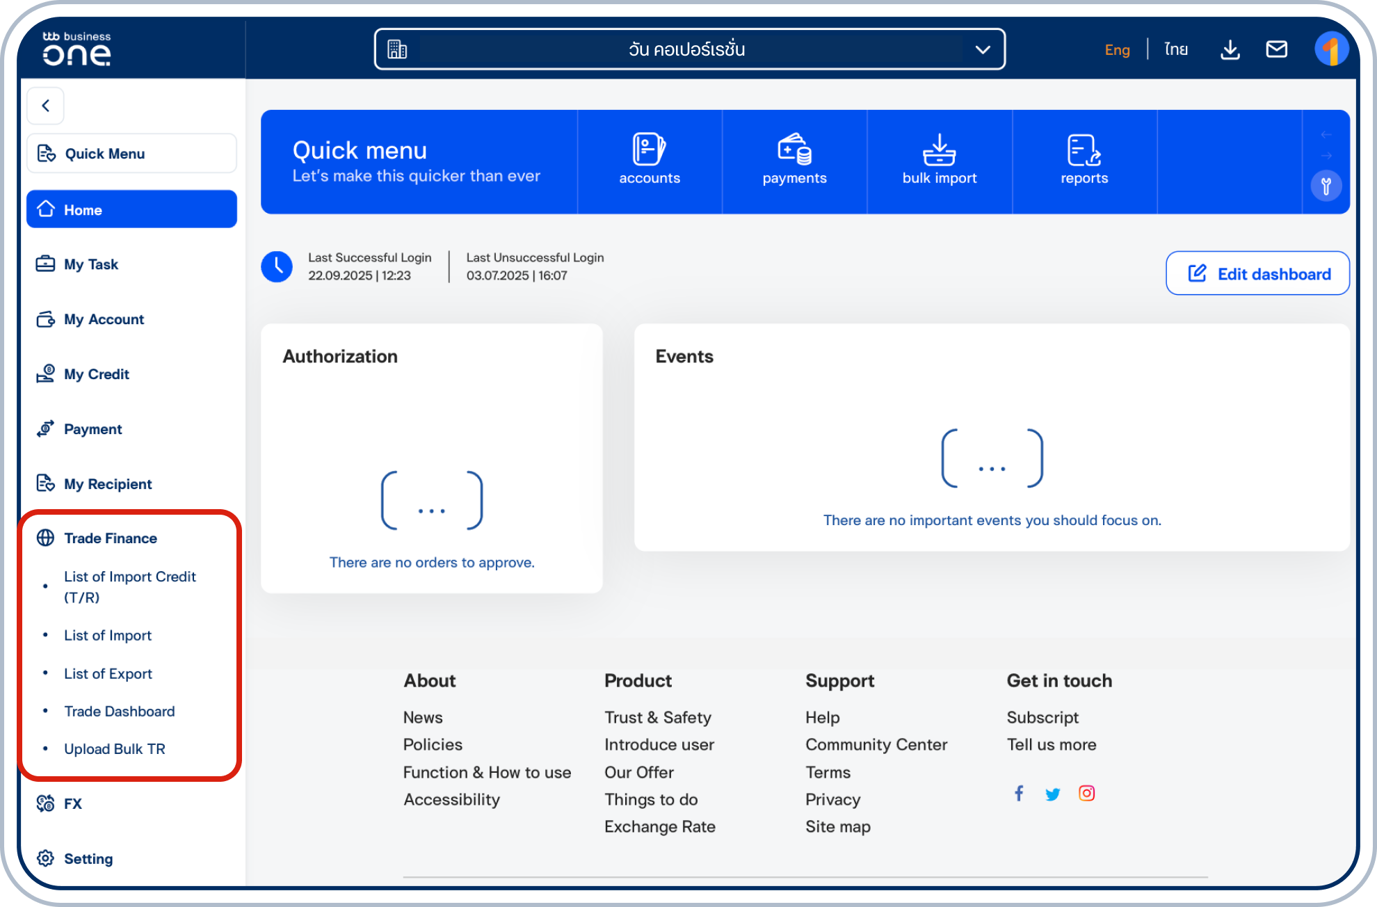The height and width of the screenshot is (907, 1377).
Task: Click the Edit dashboard button
Action: click(x=1257, y=273)
